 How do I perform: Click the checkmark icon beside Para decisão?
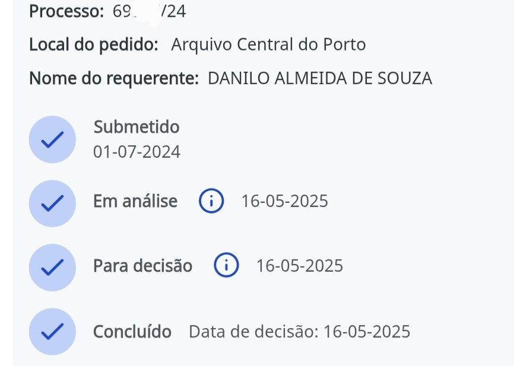(x=52, y=267)
